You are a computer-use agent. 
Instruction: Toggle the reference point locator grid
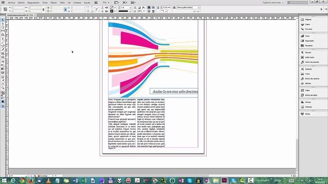point(5,9)
